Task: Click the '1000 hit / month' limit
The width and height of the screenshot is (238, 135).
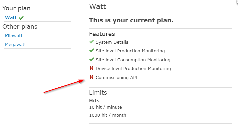Action: coord(107,115)
